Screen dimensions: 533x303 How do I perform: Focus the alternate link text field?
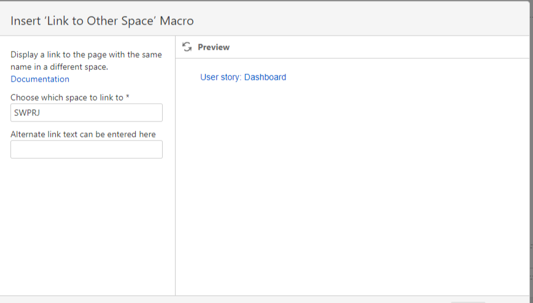coord(87,150)
